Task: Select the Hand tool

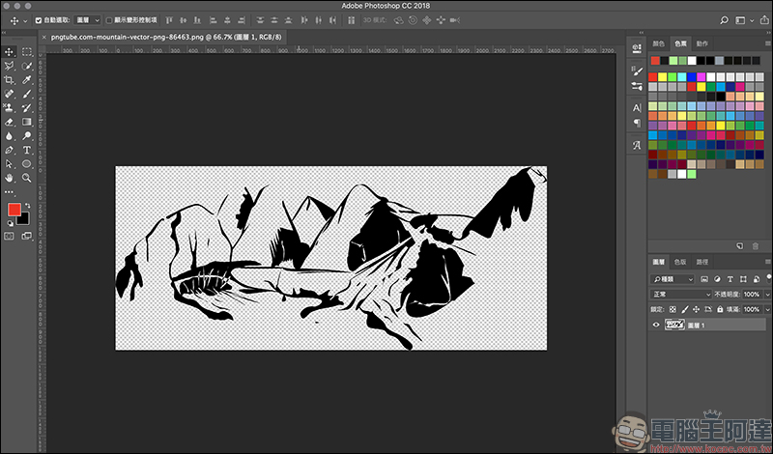Action: click(10, 178)
